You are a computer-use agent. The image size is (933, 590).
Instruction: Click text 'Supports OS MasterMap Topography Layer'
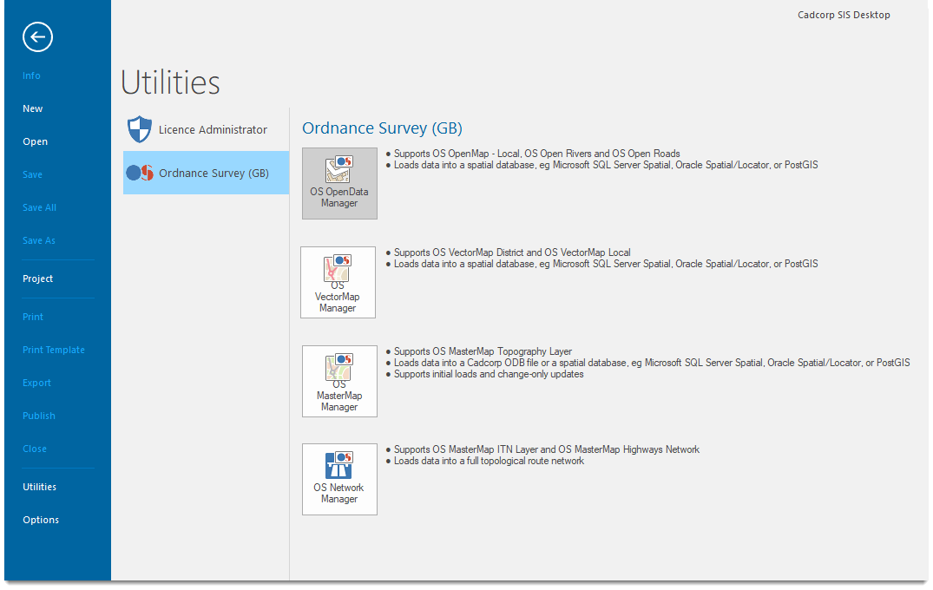pyautogui.click(x=483, y=351)
